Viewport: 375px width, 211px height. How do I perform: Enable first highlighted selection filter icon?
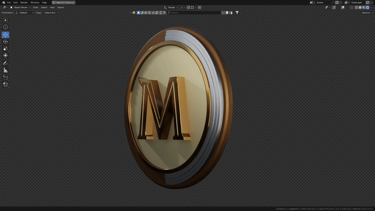coord(138,13)
